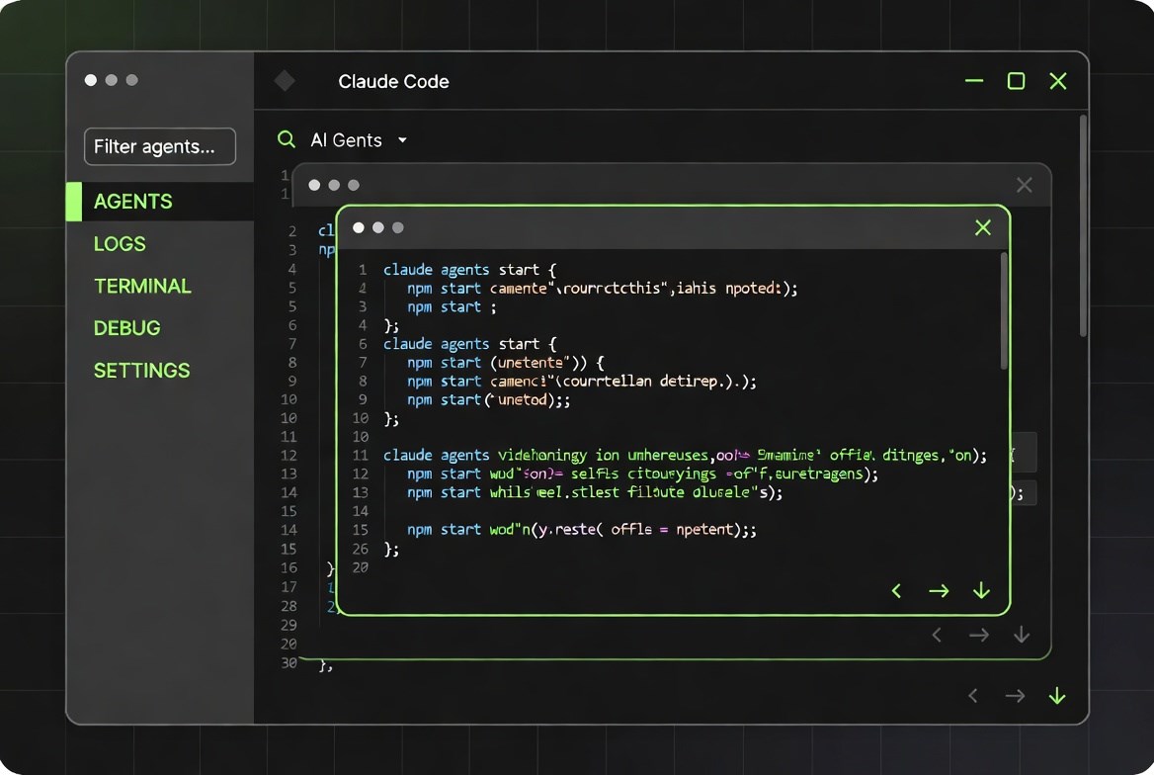Click the right arrow at main window bottom
Viewport: 1154px width, 775px height.
pos(1015,696)
